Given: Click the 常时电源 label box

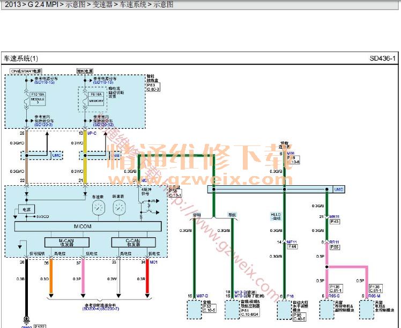Looking at the screenshot, I should tap(85, 71).
